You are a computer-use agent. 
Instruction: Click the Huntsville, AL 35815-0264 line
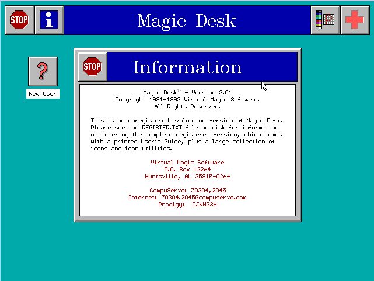click(x=187, y=176)
